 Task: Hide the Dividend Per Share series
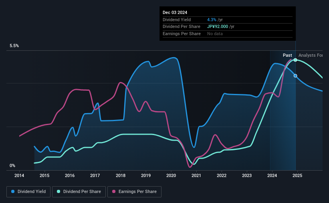[79, 192]
